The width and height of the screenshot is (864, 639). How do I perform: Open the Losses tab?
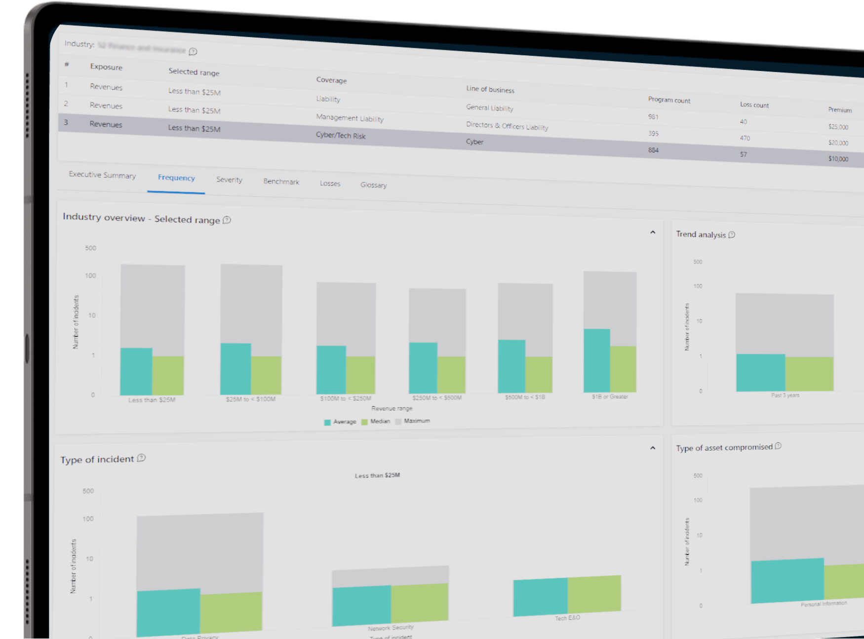point(330,183)
